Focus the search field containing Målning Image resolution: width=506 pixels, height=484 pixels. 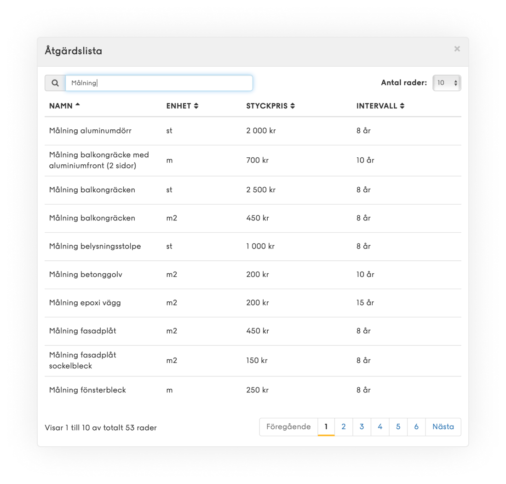159,83
